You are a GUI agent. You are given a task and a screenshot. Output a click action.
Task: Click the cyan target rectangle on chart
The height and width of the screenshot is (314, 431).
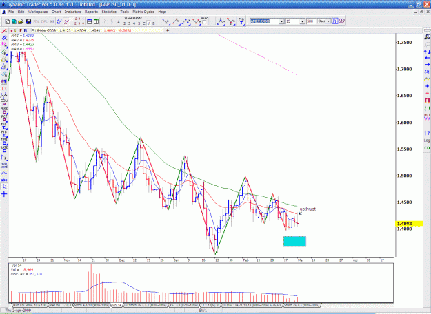294,241
